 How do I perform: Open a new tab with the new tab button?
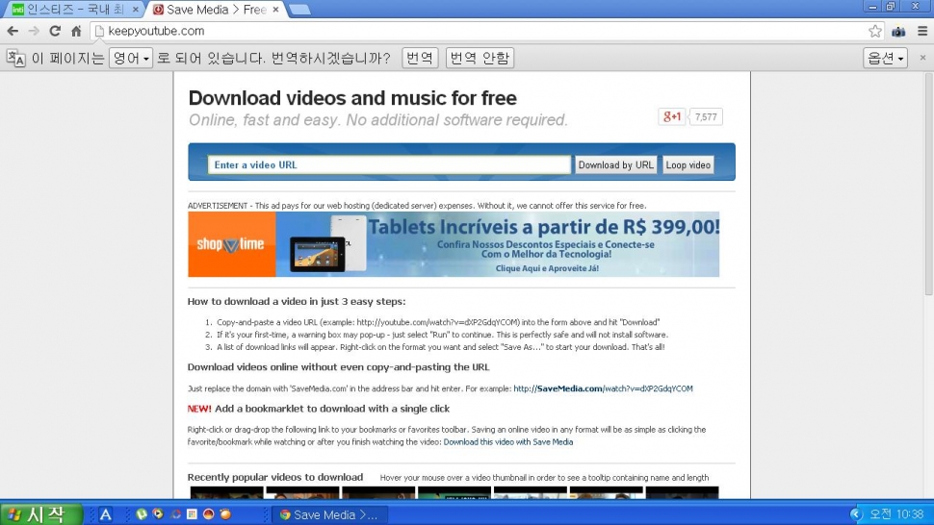tap(299, 10)
